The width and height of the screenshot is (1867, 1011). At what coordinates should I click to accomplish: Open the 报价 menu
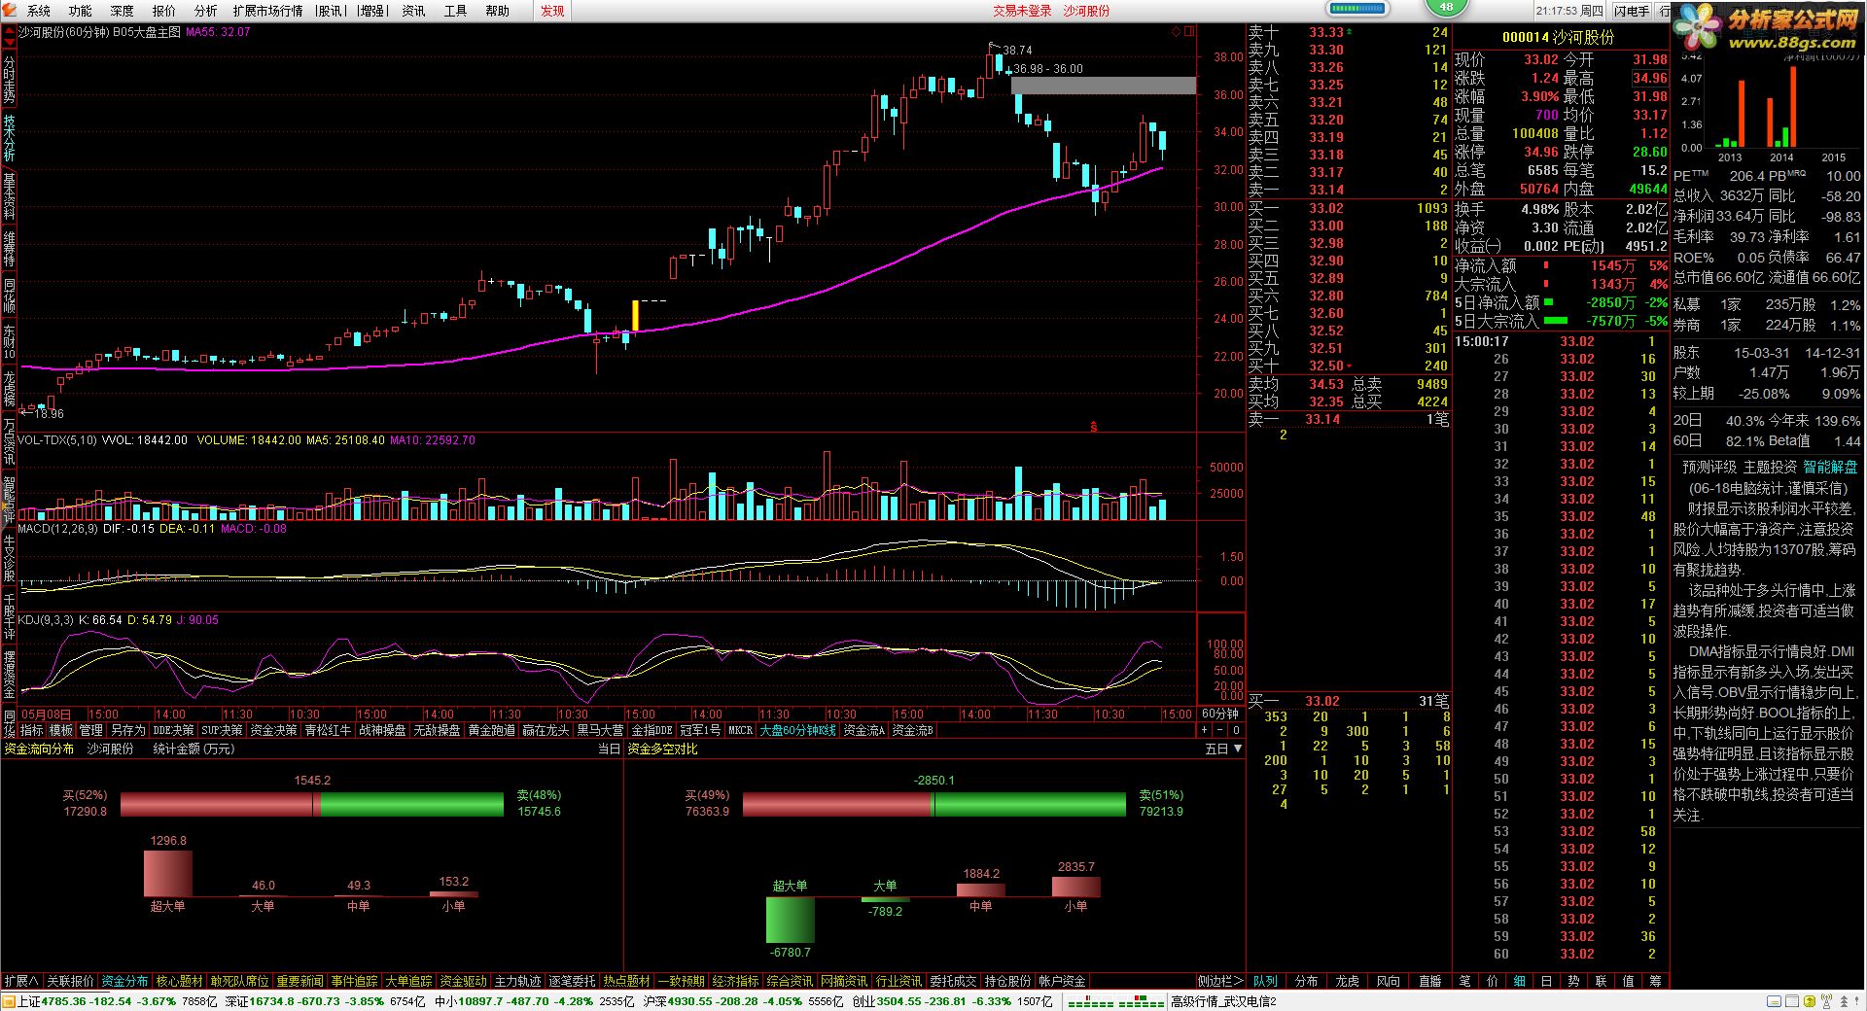click(164, 11)
